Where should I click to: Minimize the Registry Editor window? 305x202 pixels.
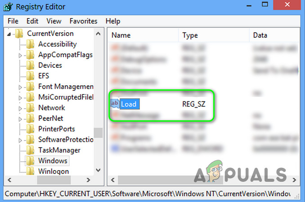249,5
